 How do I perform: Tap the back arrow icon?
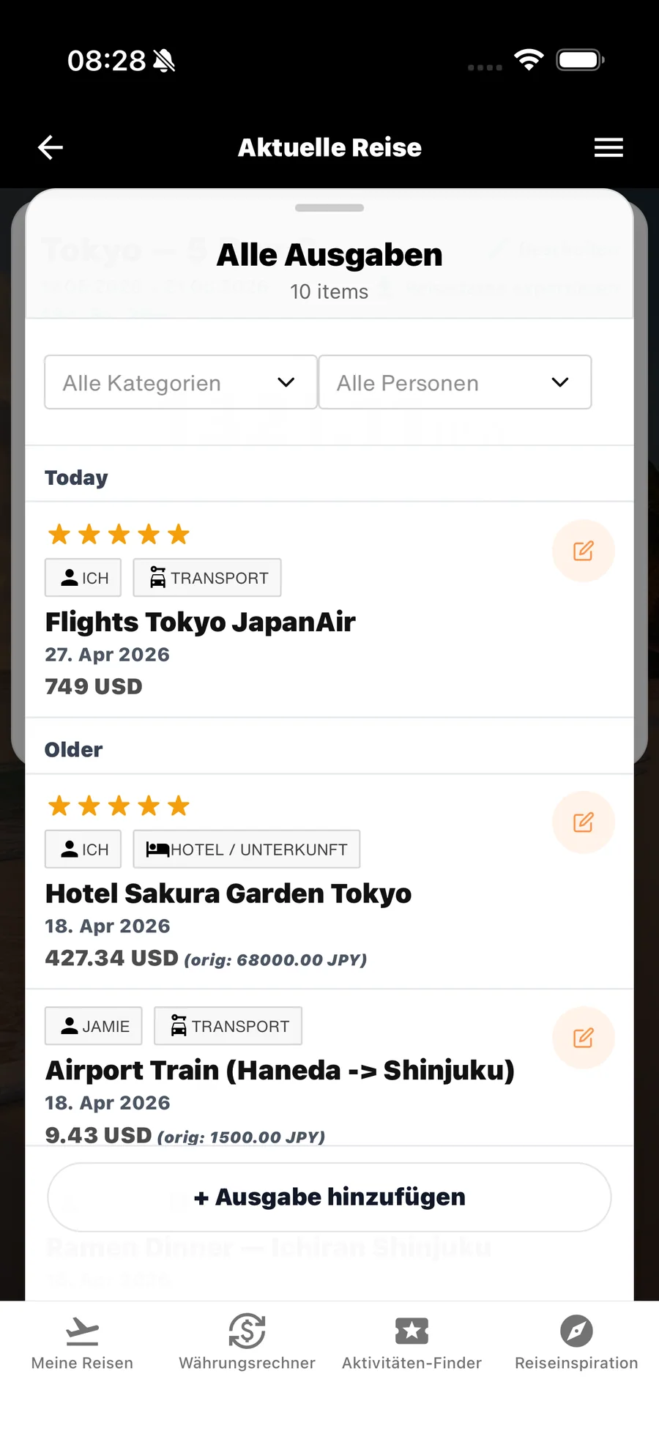click(51, 147)
